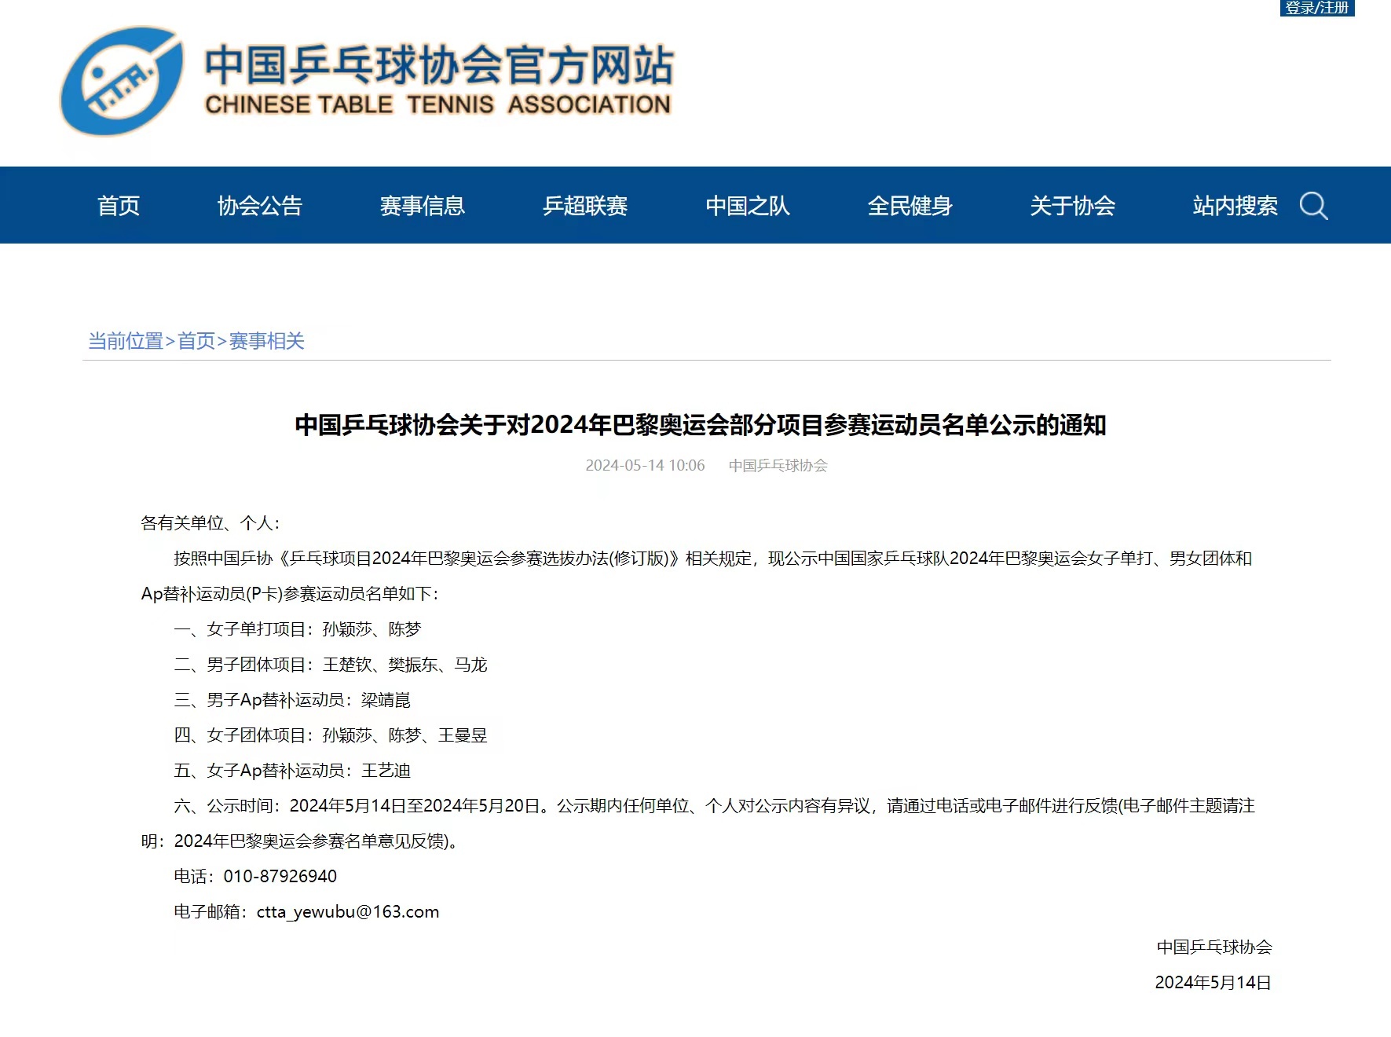Image resolution: width=1391 pixels, height=1037 pixels.
Task: Click the publication date 2024-05-14 10:06
Action: point(645,465)
